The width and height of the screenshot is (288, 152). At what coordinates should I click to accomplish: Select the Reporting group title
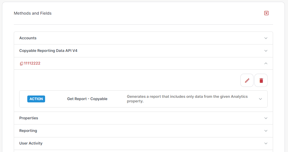pos(28,131)
